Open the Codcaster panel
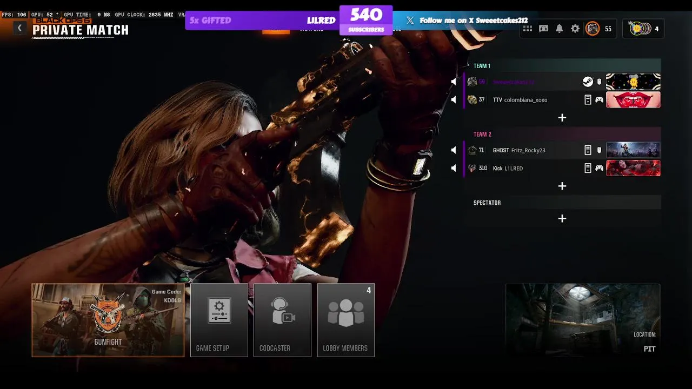Screen dimensions: 692x389 pos(282,320)
